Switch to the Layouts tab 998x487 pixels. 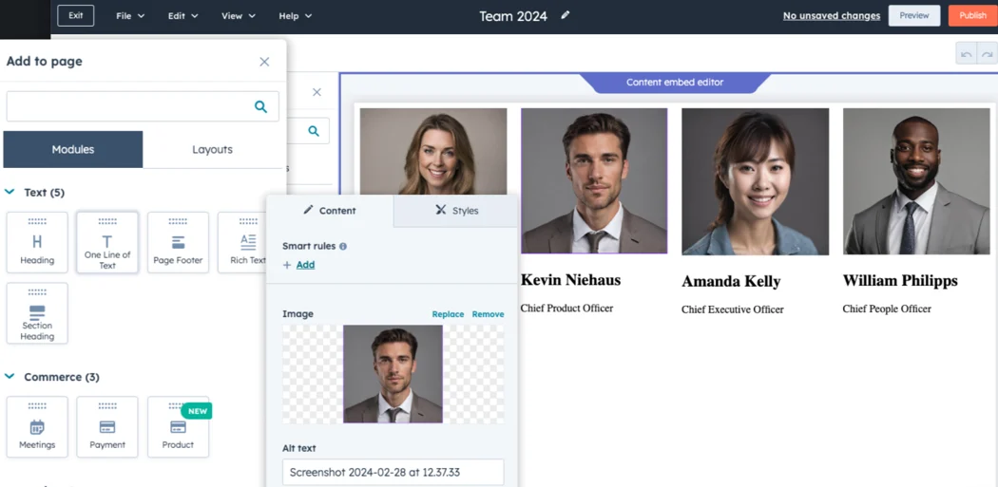click(x=213, y=149)
